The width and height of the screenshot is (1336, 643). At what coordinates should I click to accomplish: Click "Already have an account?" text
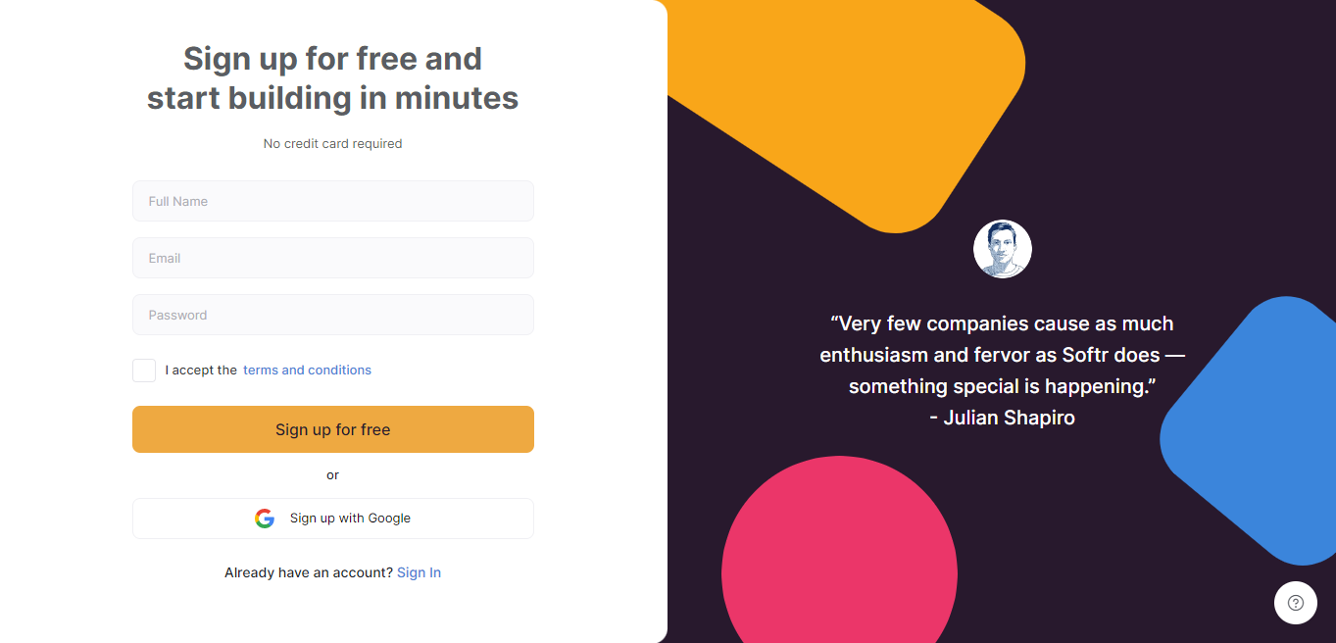click(x=309, y=572)
